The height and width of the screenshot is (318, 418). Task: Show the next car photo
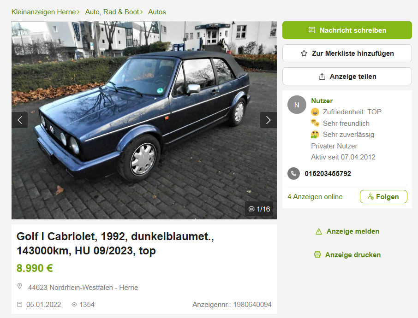[268, 120]
